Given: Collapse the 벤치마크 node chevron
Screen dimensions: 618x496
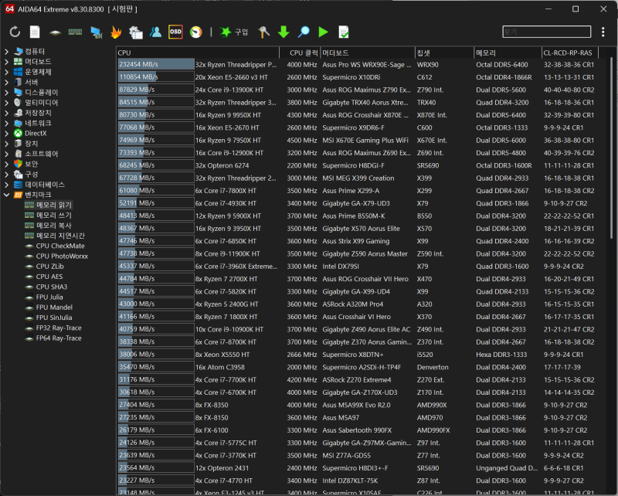Looking at the screenshot, I should click(x=7, y=195).
